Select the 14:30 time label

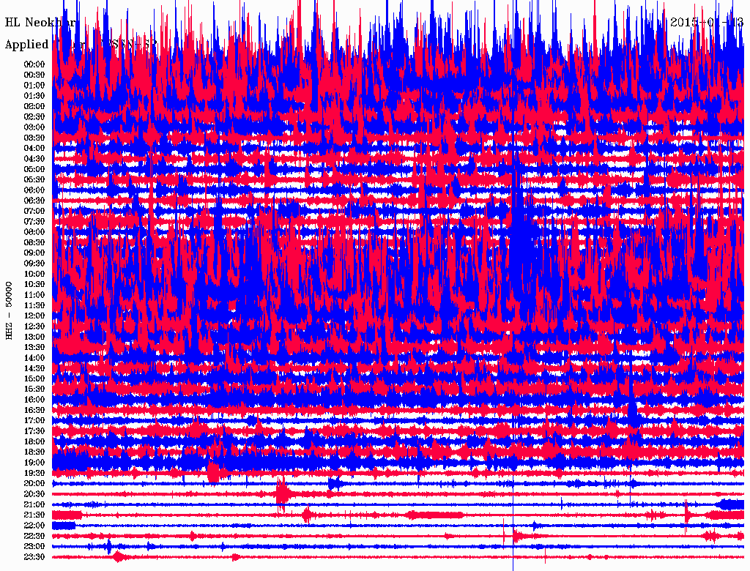(34, 368)
